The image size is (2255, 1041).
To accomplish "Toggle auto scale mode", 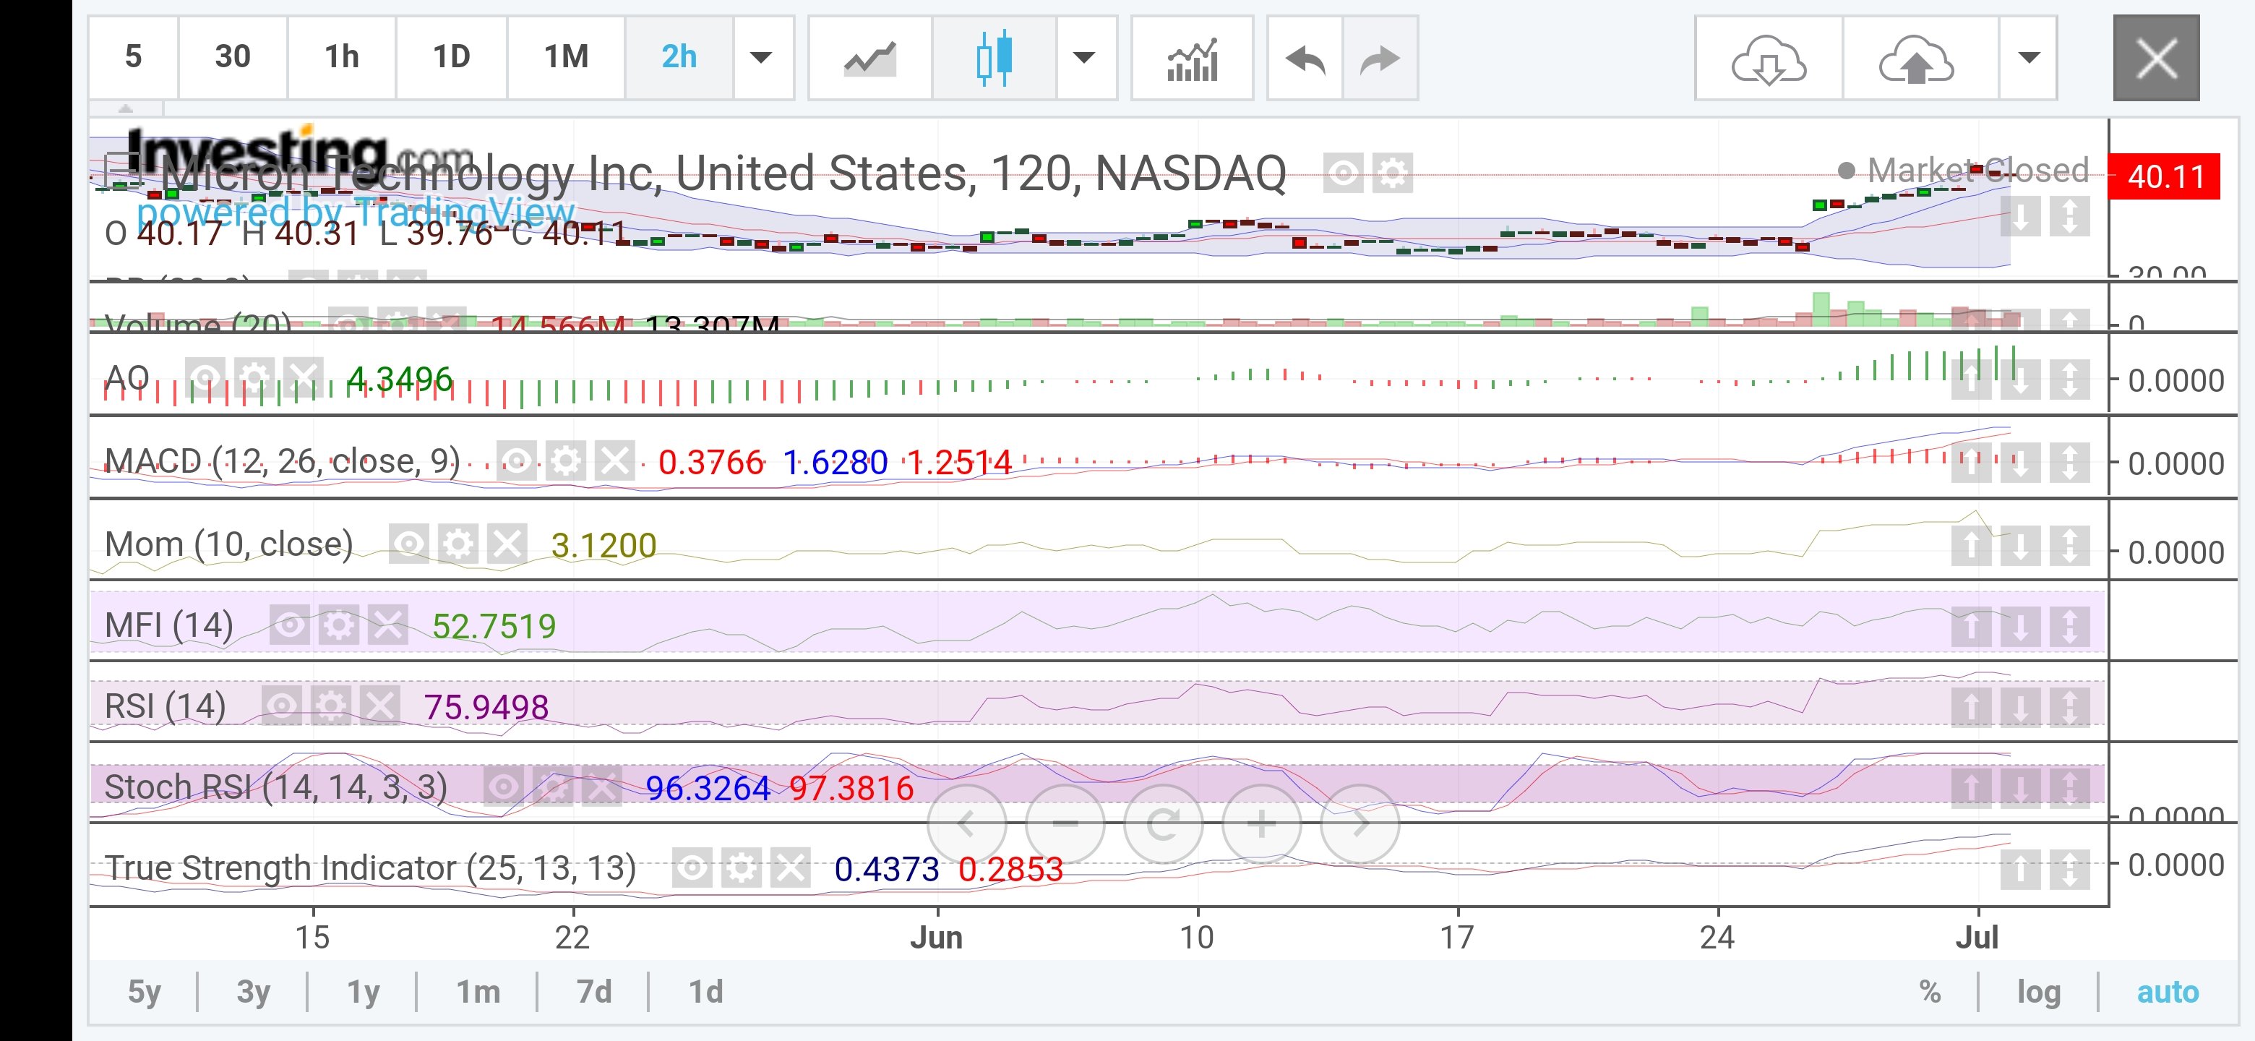I will tap(2168, 992).
